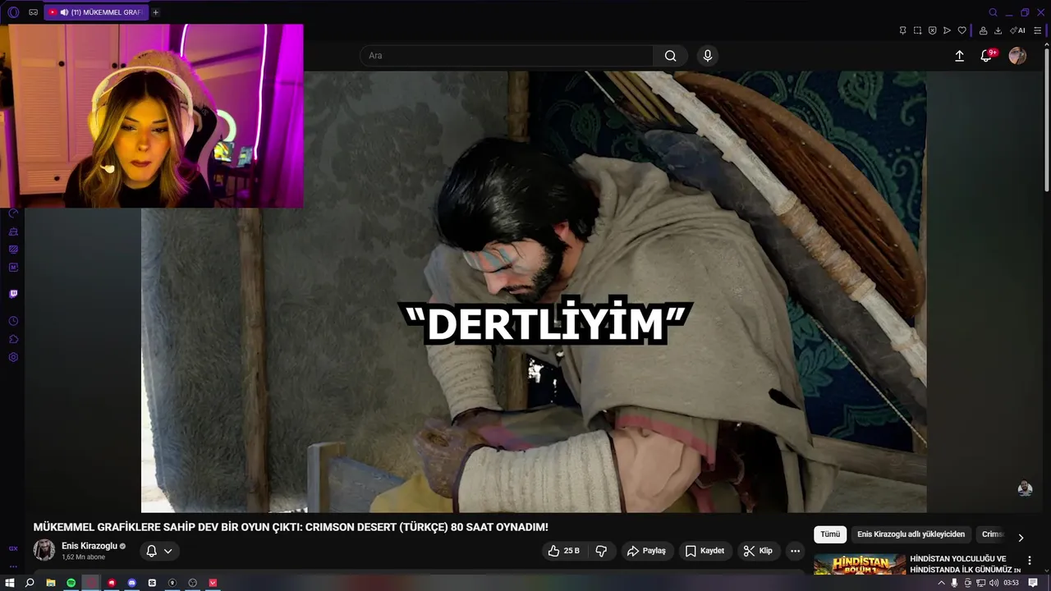The height and width of the screenshot is (591, 1051).
Task: Open Discord from taskbar
Action: 131,583
